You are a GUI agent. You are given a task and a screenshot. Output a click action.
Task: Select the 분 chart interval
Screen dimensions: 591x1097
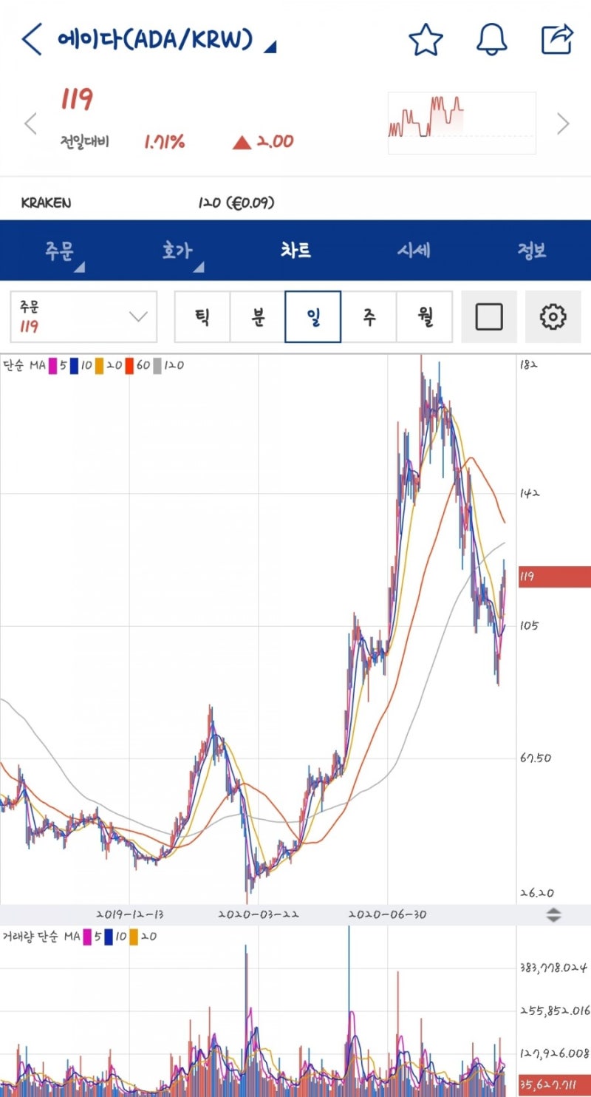click(258, 317)
